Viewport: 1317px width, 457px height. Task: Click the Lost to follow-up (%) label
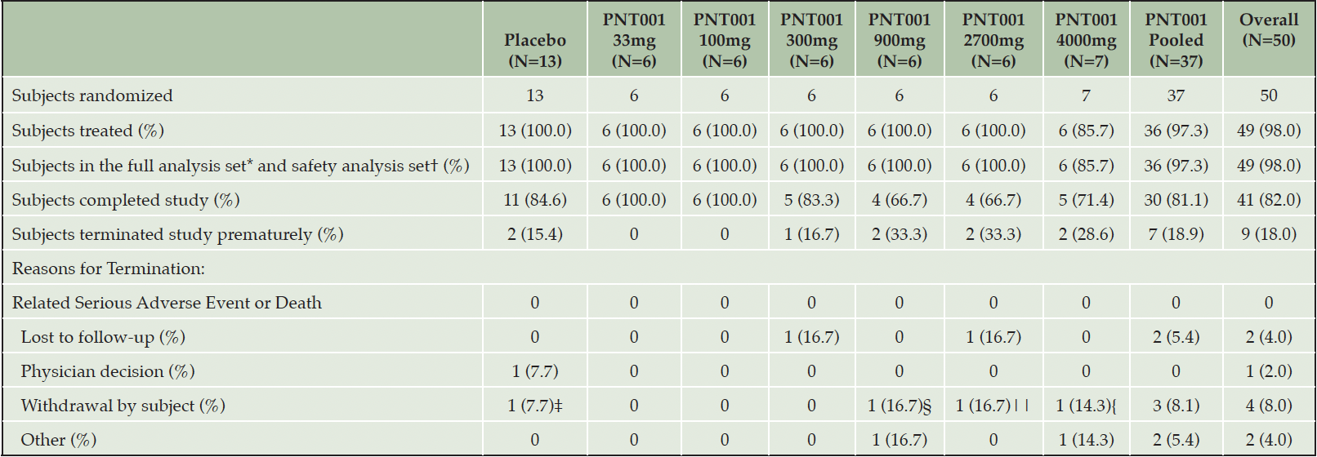103,337
